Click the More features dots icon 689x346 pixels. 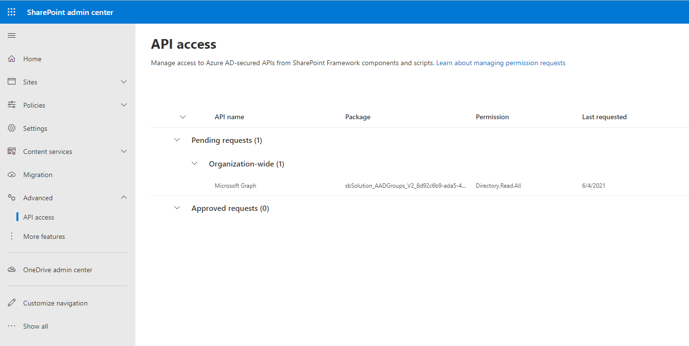[12, 236]
